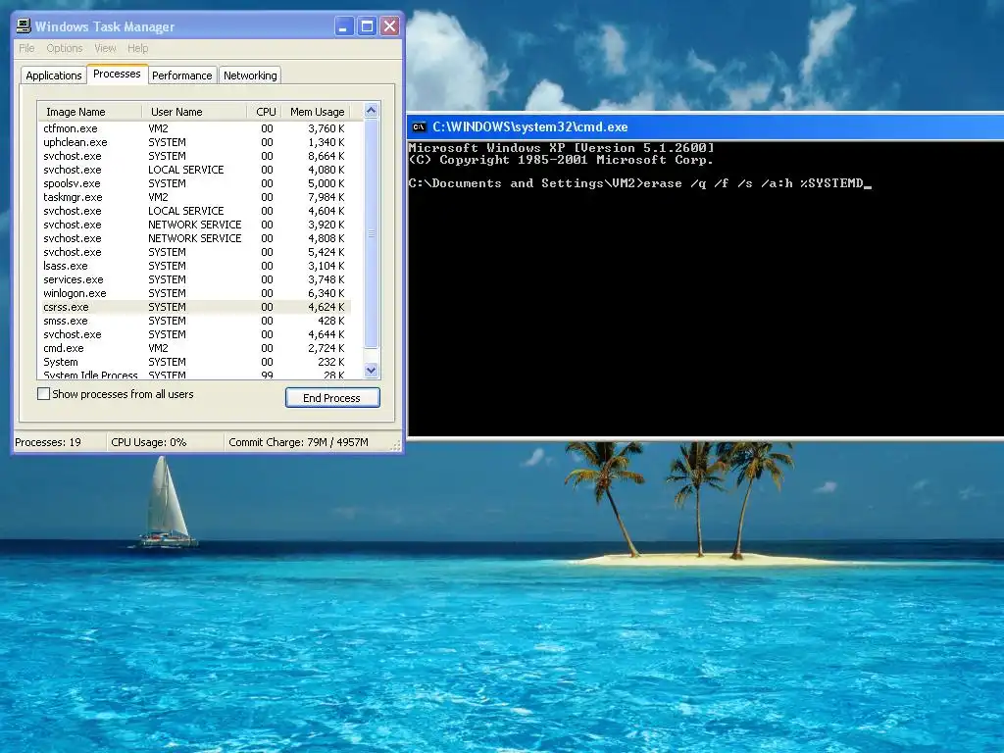Close the Windows Task Manager window
1004x753 pixels.
(x=390, y=26)
